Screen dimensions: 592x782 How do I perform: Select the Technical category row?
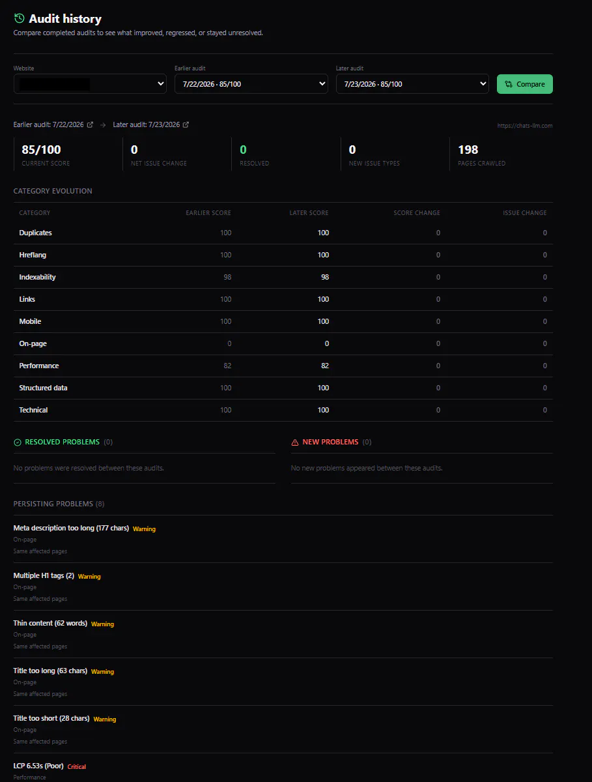(283, 410)
